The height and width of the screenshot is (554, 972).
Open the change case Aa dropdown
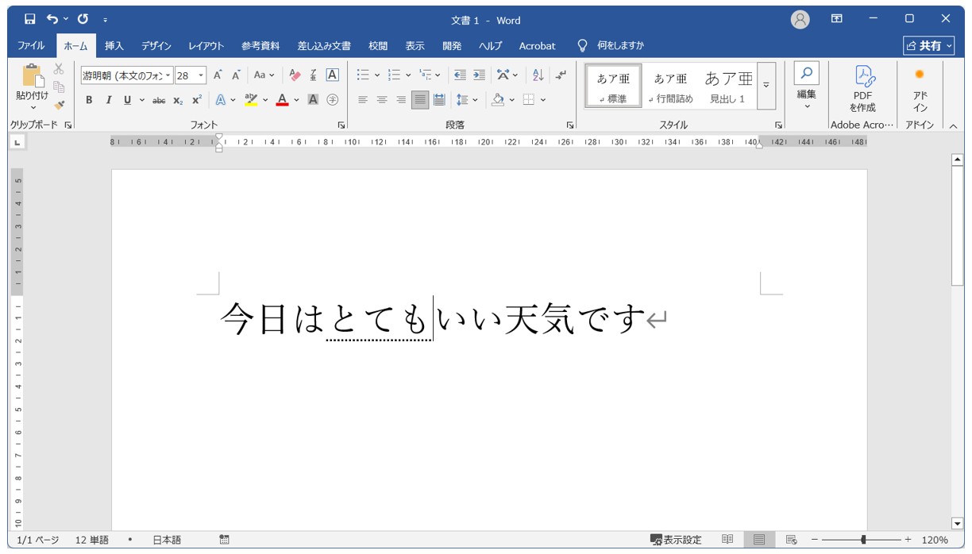264,75
